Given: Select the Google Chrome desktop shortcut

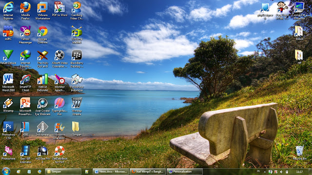Looking at the screenshot, I should tap(42, 35).
